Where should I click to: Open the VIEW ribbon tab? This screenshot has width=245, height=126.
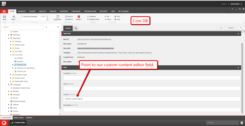coord(113,11)
